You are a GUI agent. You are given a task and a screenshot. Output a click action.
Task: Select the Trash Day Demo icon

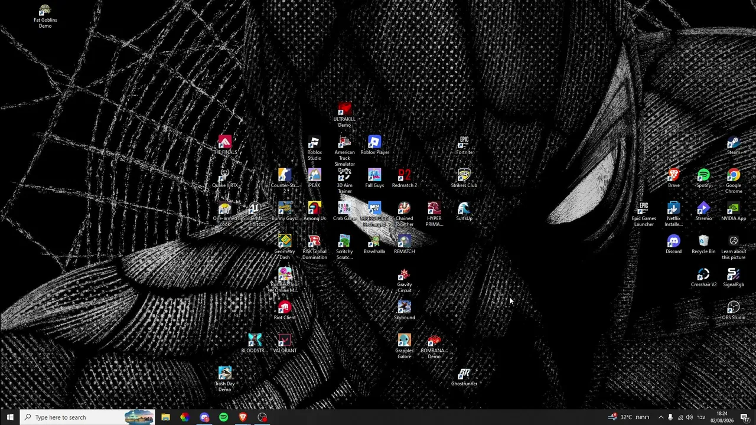[224, 380]
